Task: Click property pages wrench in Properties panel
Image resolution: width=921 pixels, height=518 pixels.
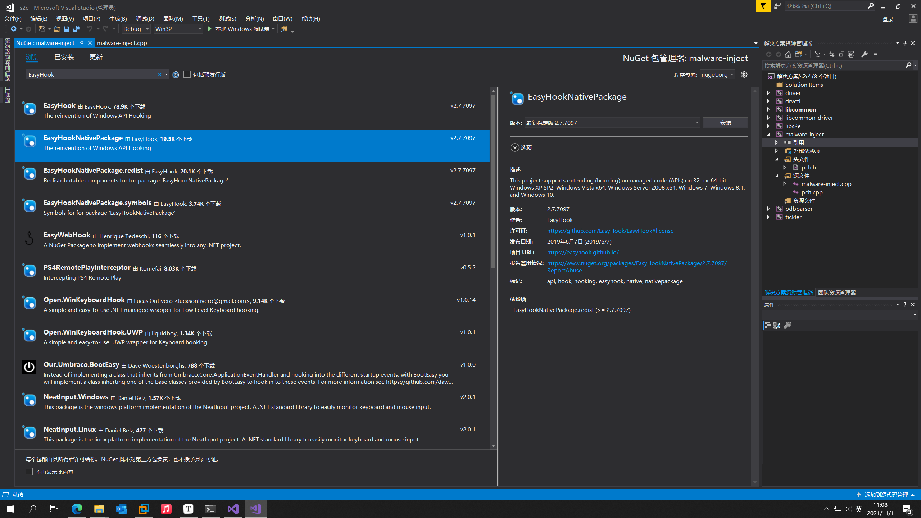Action: (x=787, y=325)
